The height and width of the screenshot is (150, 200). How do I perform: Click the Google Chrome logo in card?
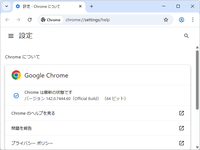[16, 75]
